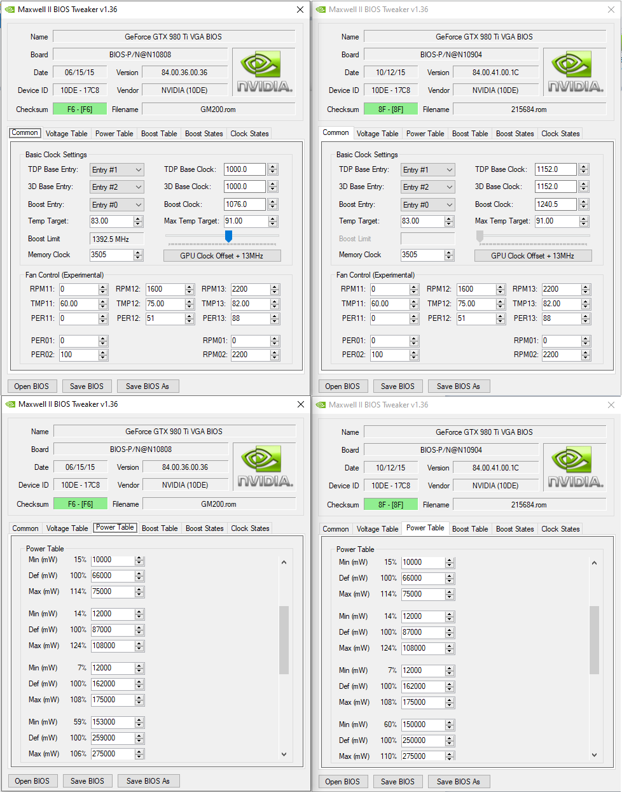Click Board BIOS-P/N@N10904 in 215684.rom Power Table window
622x792 pixels.
pyautogui.click(x=451, y=450)
